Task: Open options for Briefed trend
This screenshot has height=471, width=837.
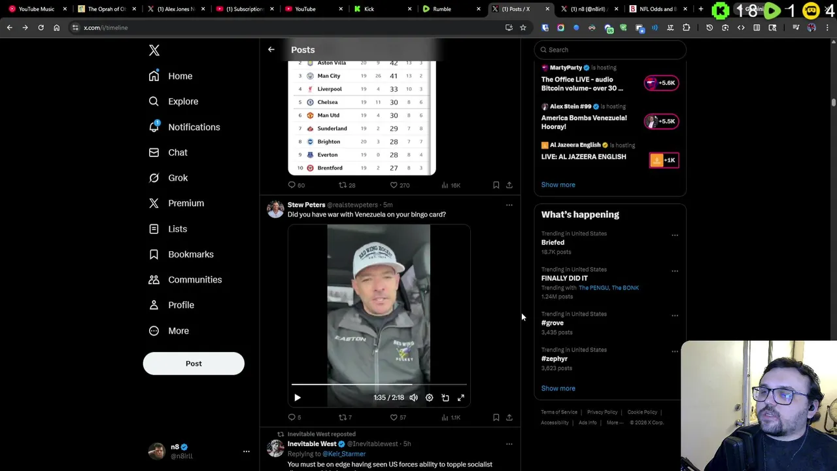Action: (x=675, y=235)
